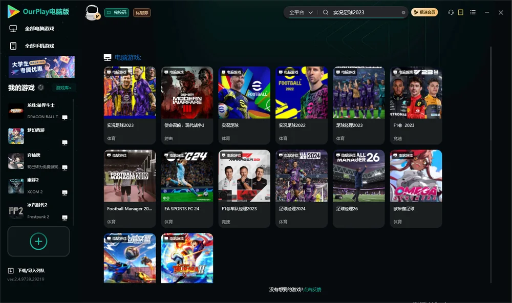Click the download queue arrow icon
Viewport: 512px width, 303px height.
[x=11, y=270]
